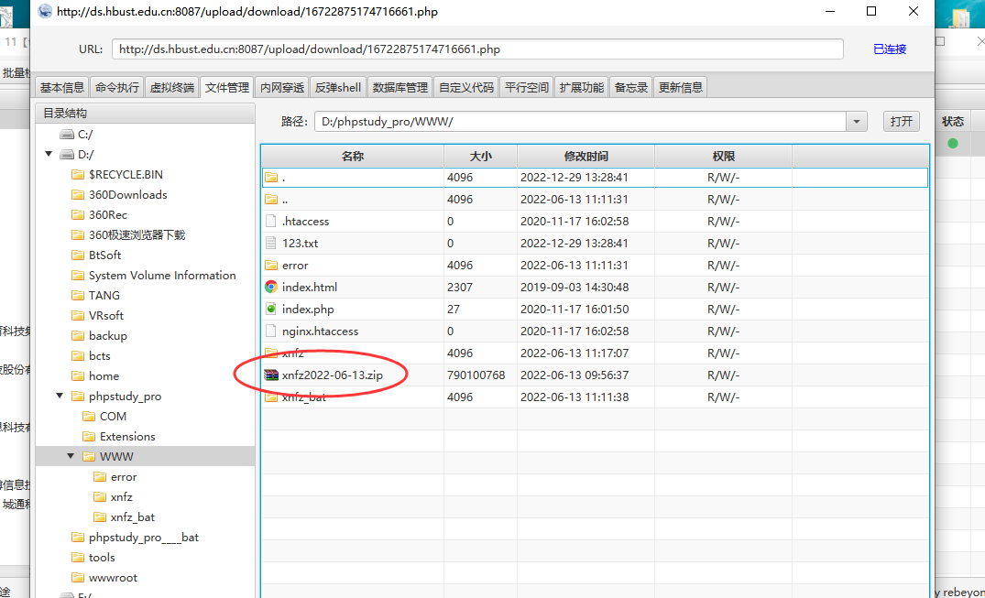
Task: Collapse the D:/ drive tree node
Action: [x=49, y=154]
